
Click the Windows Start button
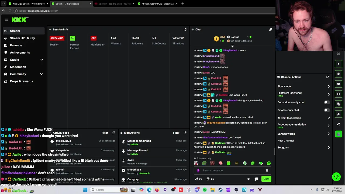point(85,190)
